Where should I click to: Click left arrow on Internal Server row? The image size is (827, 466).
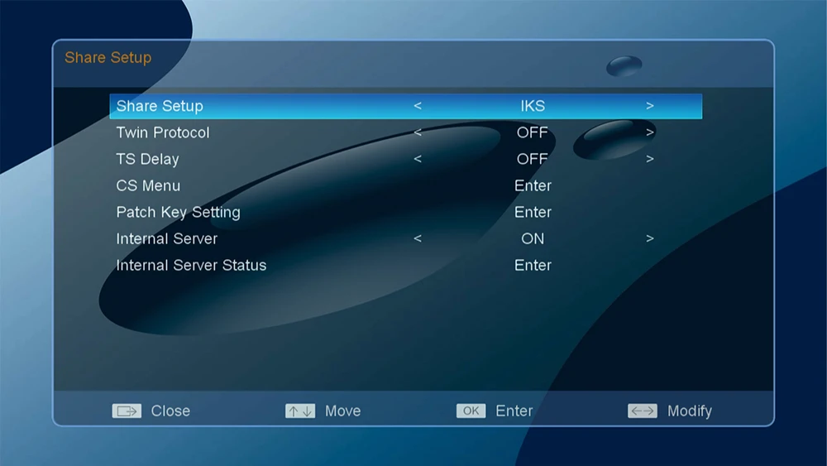[x=418, y=238]
